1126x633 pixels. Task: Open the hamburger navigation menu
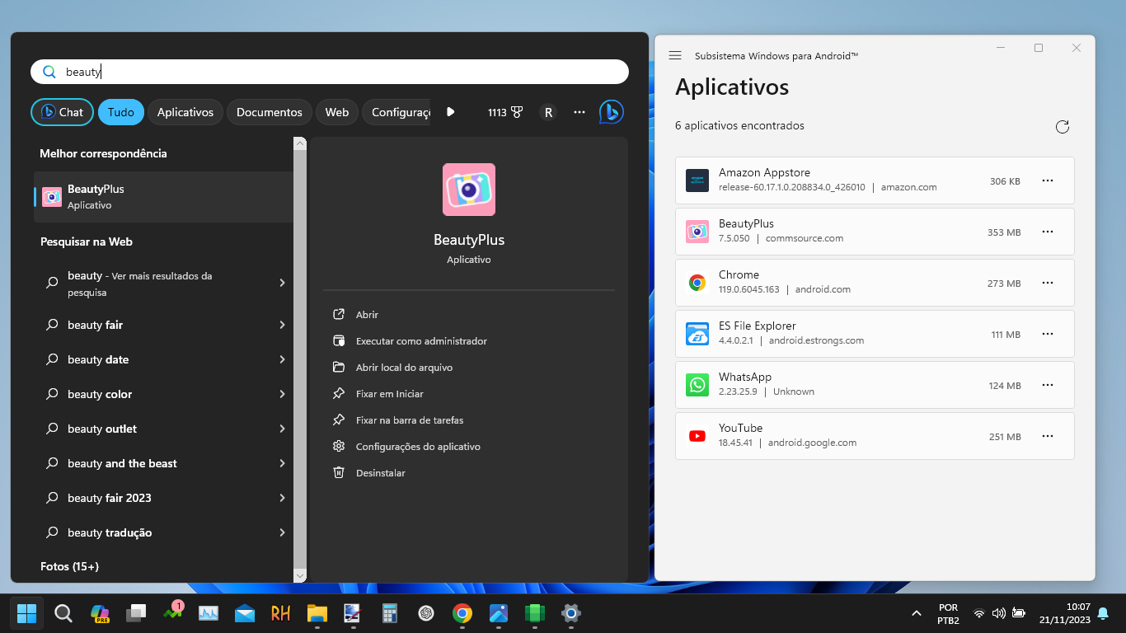675,55
